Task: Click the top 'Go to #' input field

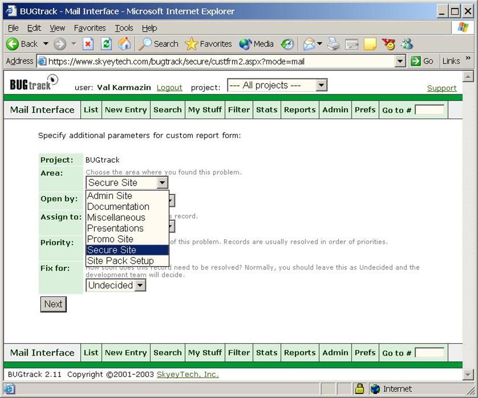Action: tap(429, 110)
